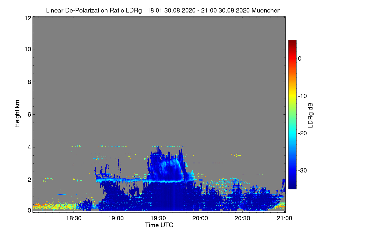375x250 pixels.
Task: Click the 21:00 time tick label
Action: tap(284, 218)
